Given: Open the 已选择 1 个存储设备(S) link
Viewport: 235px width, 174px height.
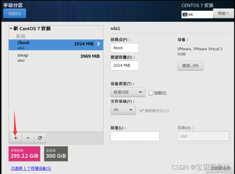Looking at the screenshot, I should (31, 168).
